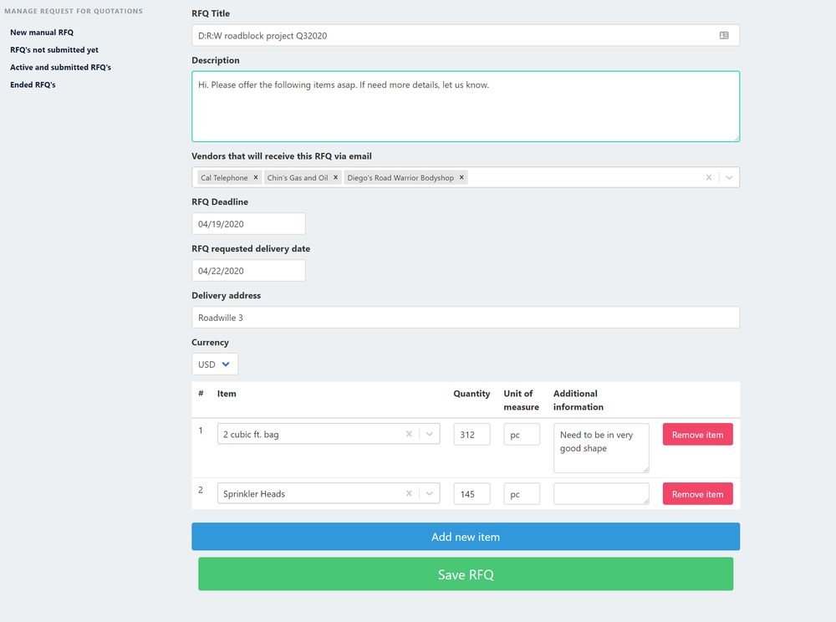Click Save RFQ
Image resolution: width=836 pixels, height=622 pixels.
pyautogui.click(x=465, y=574)
